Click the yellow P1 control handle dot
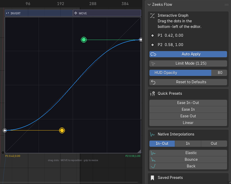The width and height of the screenshot is (231, 184). click(62, 130)
